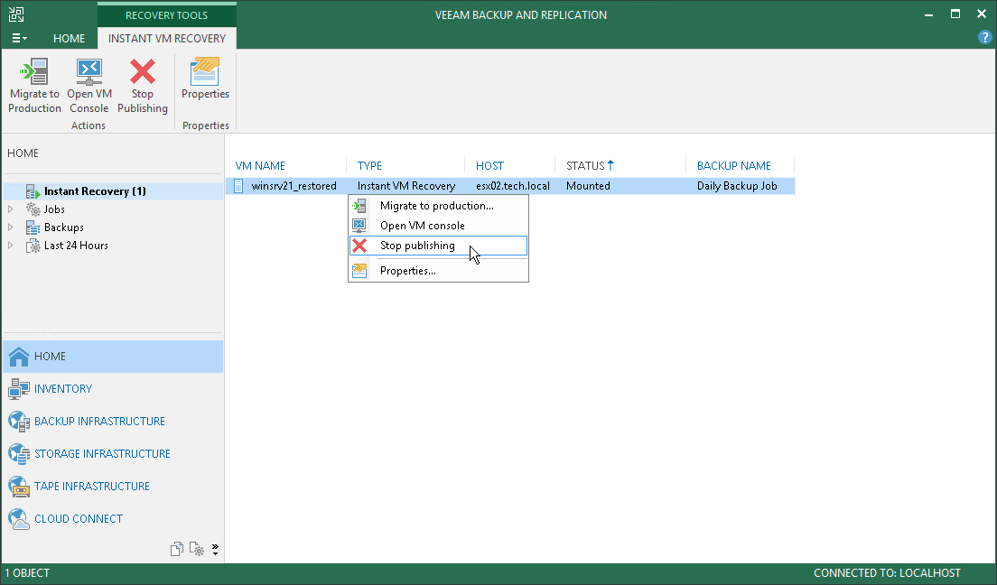Click Instant VM Recovery type cell
The image size is (997, 585).
click(x=406, y=186)
